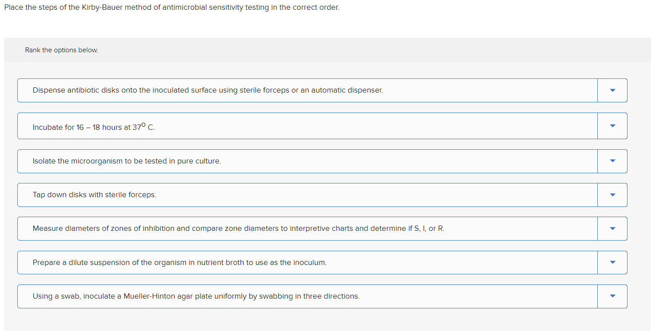
Task: Expand rank dropdown for the incubate step
Action: coord(612,126)
